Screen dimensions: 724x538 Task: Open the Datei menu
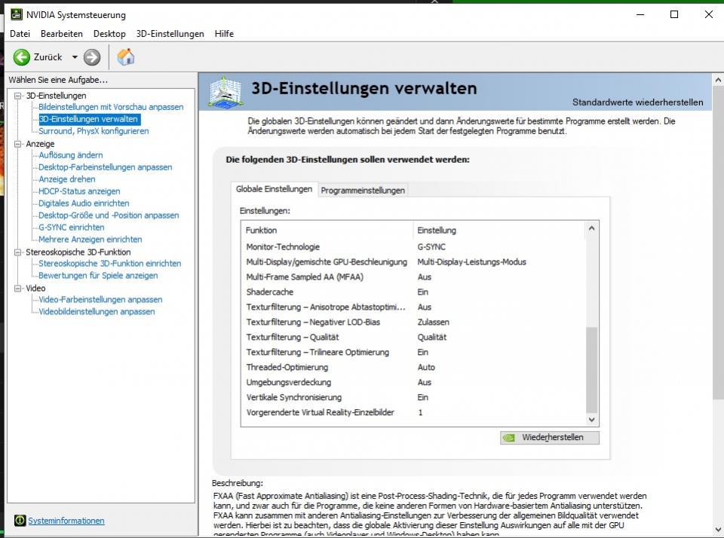[x=20, y=34]
